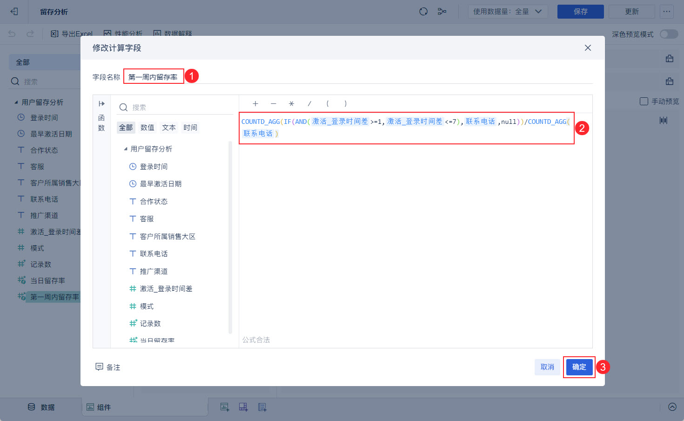This screenshot has height=421, width=684.
Task: Click 性能分析 in toolbar
Action: click(123, 34)
